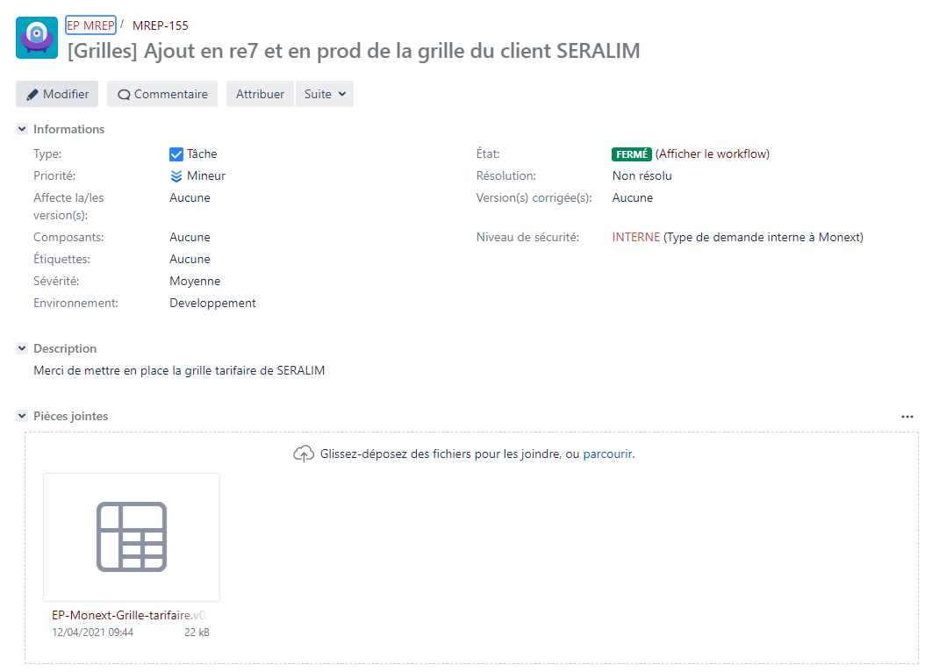Click the parcourir link to browse files
The image size is (932, 672).
607,454
